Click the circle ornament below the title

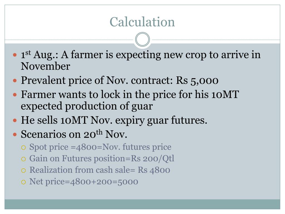[142, 39]
